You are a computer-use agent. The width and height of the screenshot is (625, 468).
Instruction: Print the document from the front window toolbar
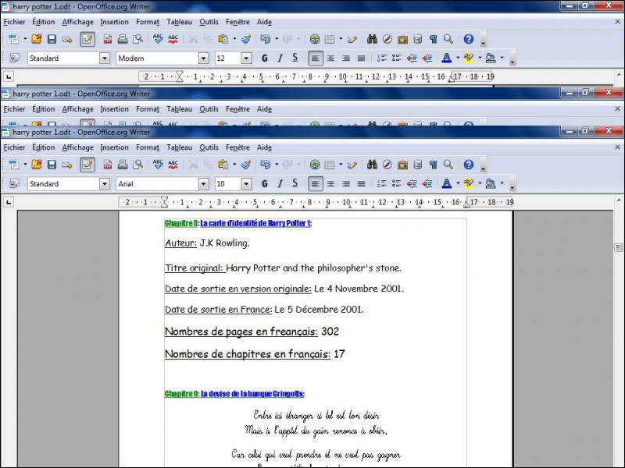coord(123,165)
